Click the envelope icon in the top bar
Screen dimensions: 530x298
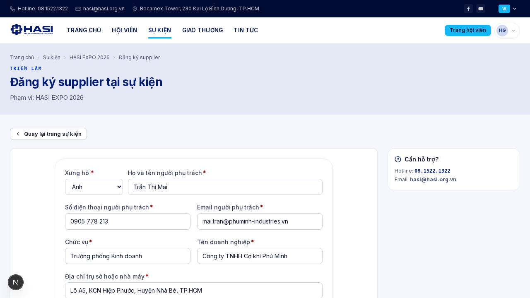[x=78, y=9]
